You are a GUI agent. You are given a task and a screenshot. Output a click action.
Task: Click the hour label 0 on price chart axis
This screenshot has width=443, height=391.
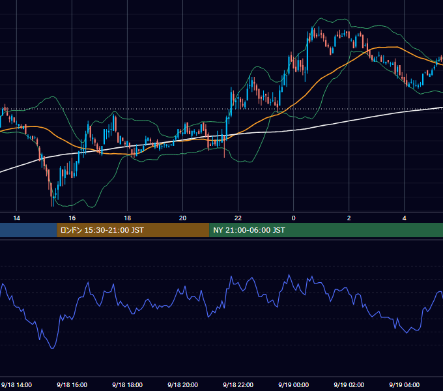(x=294, y=218)
